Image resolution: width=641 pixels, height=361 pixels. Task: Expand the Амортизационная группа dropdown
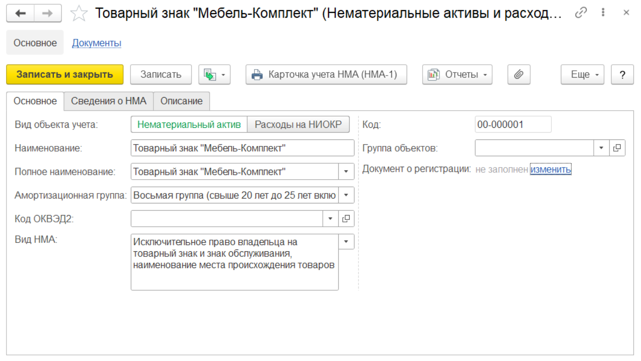(346, 195)
